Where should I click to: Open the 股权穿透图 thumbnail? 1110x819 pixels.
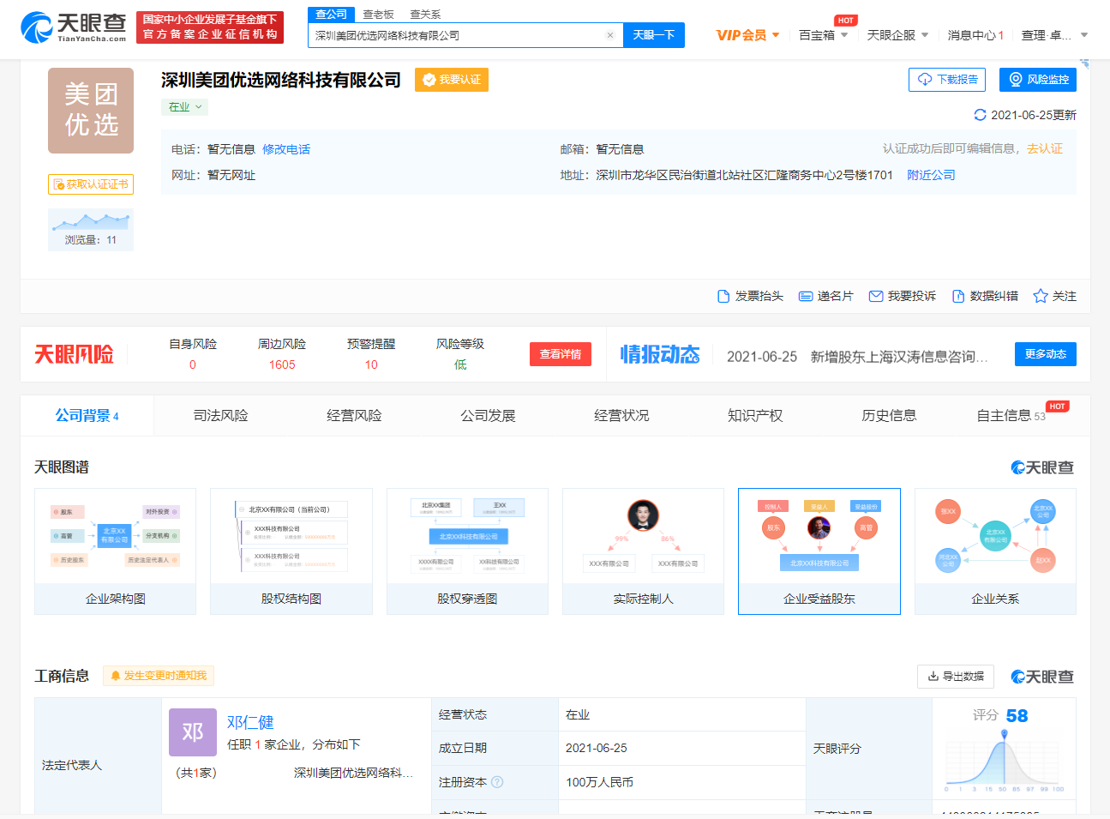467,551
